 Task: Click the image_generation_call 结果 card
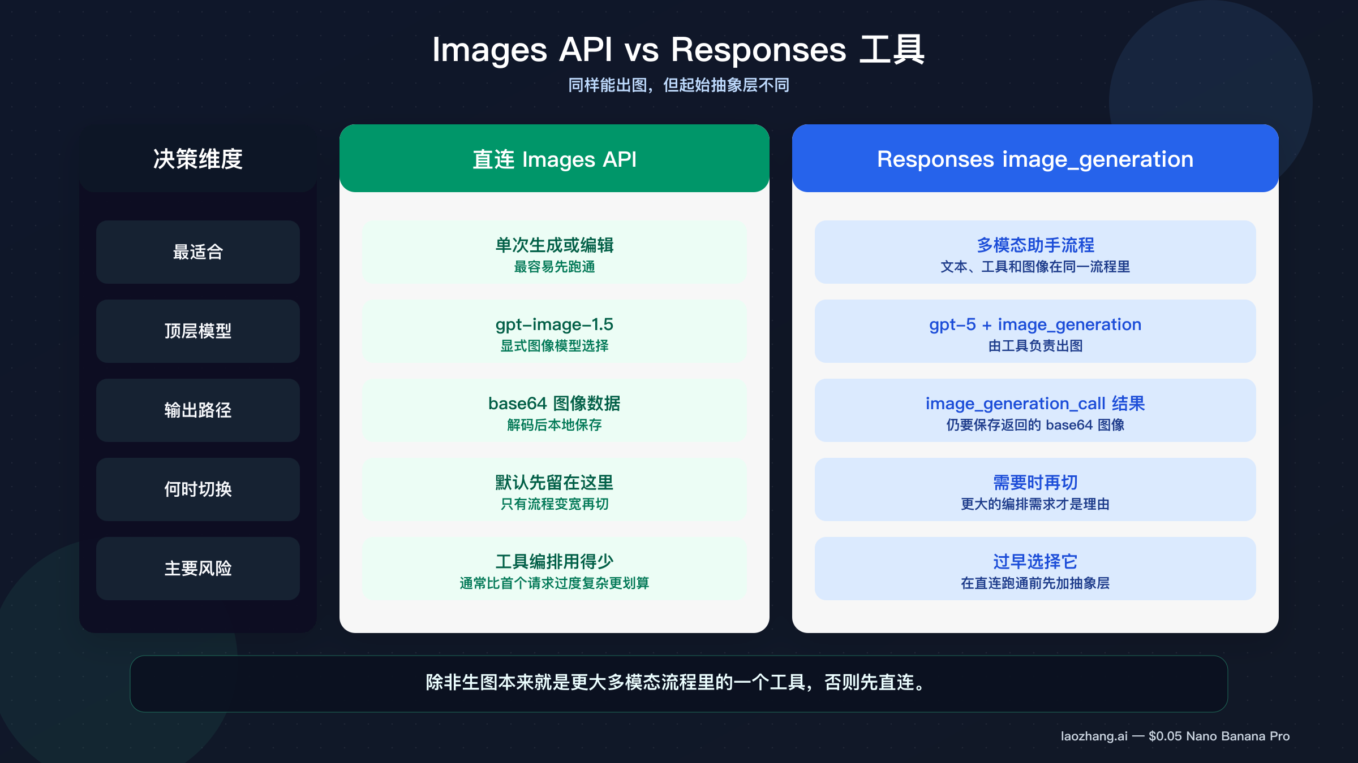[x=1034, y=411]
